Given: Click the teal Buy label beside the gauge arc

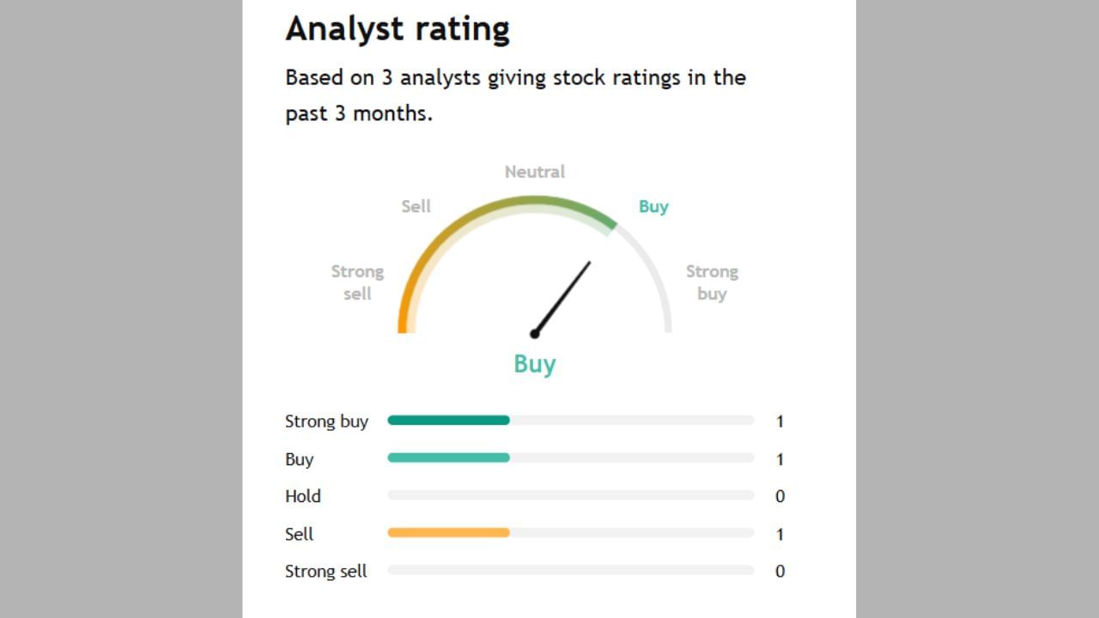Looking at the screenshot, I should (x=653, y=206).
